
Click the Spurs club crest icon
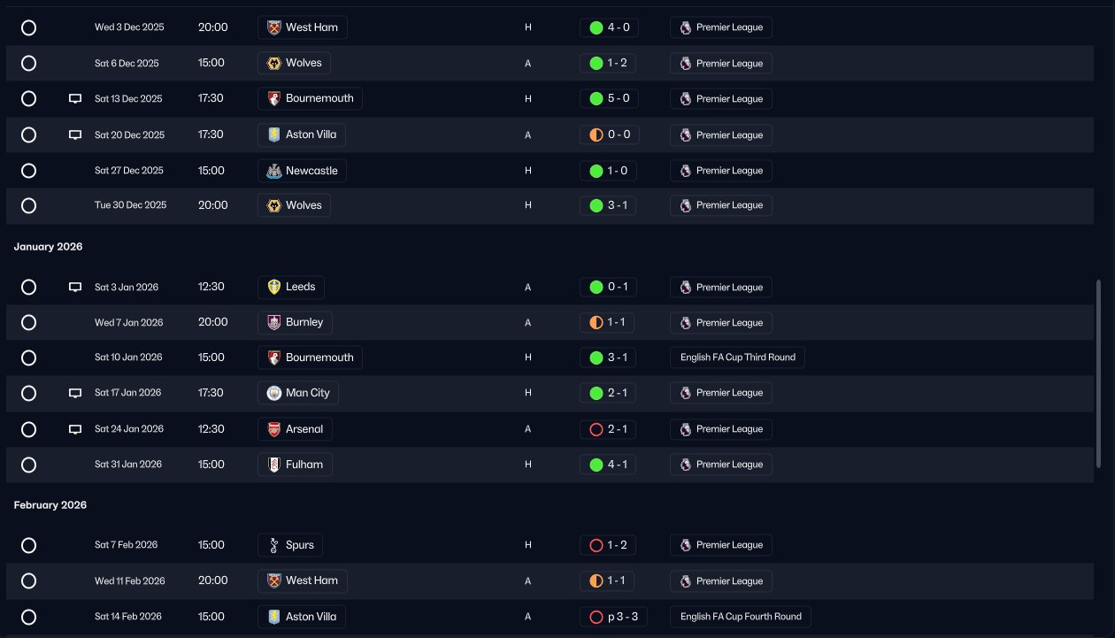click(x=273, y=545)
